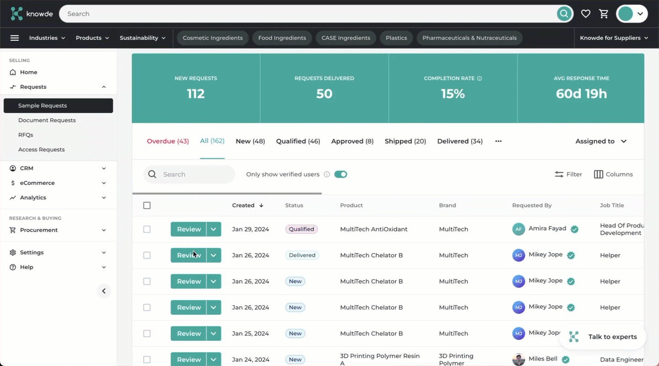This screenshot has height=366, width=659.
Task: Expand the eCommerce section chevron
Action: [104, 183]
